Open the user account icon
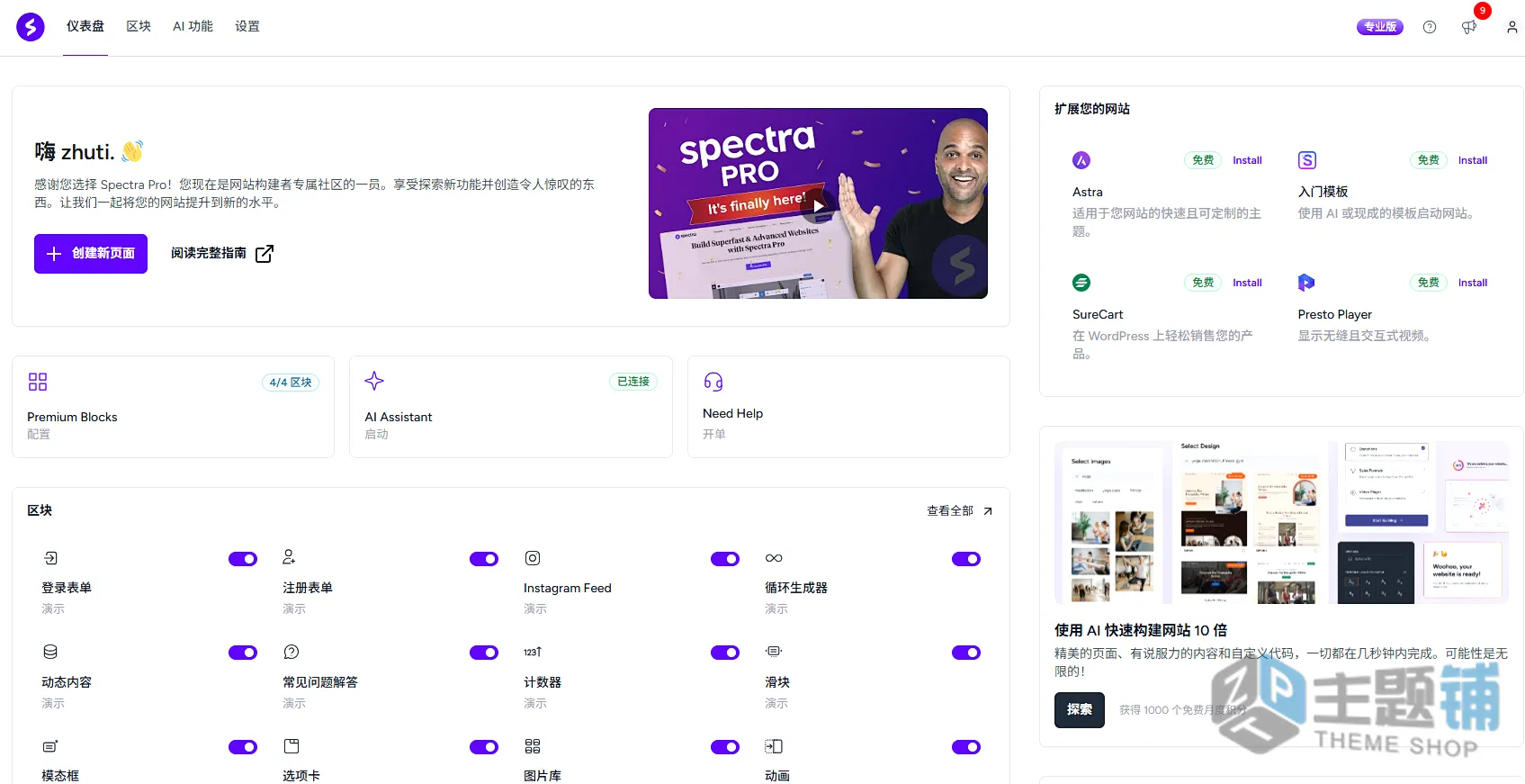The image size is (1525, 784). pos(1512,27)
